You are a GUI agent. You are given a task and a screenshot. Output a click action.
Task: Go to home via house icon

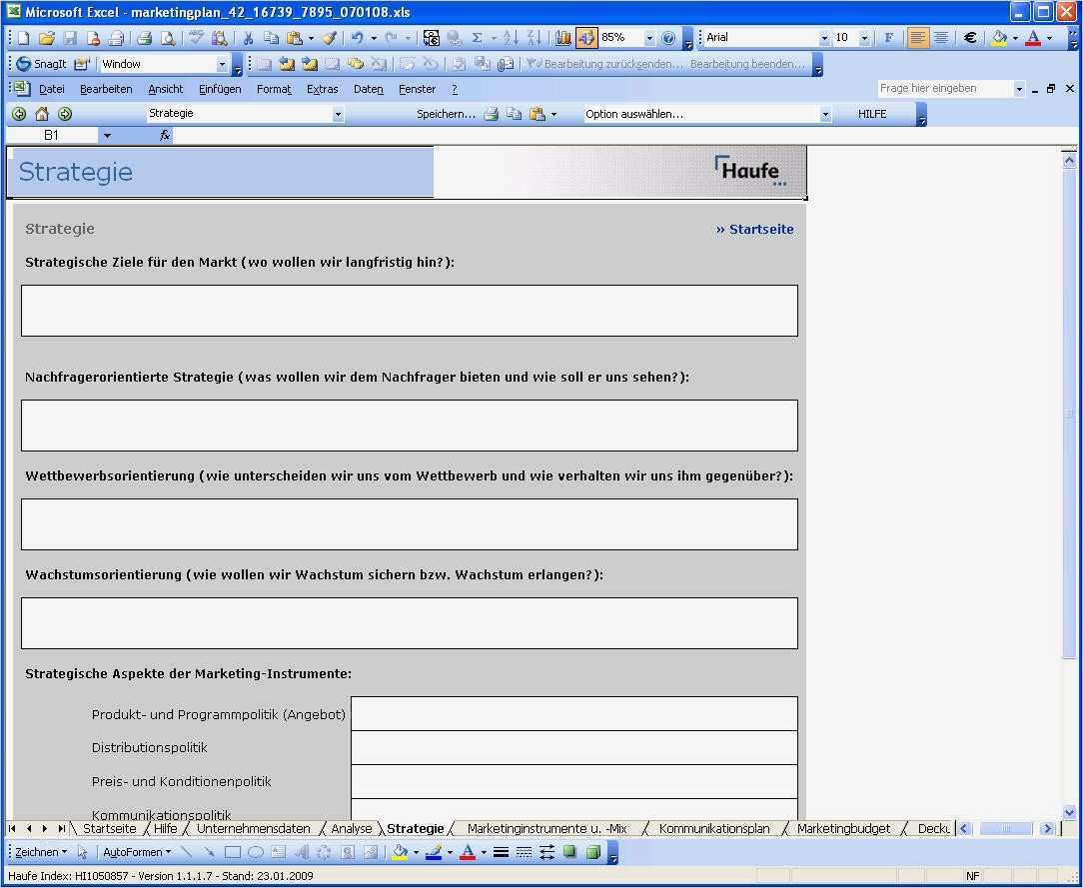tap(42, 114)
